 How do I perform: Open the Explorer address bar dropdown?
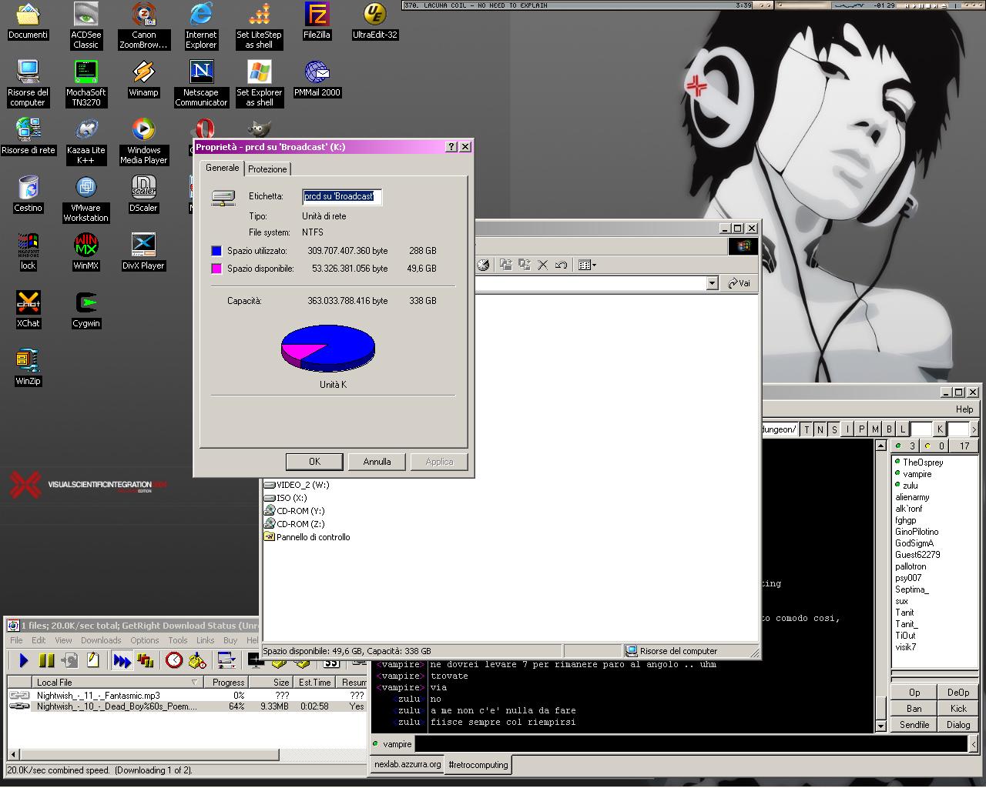712,283
